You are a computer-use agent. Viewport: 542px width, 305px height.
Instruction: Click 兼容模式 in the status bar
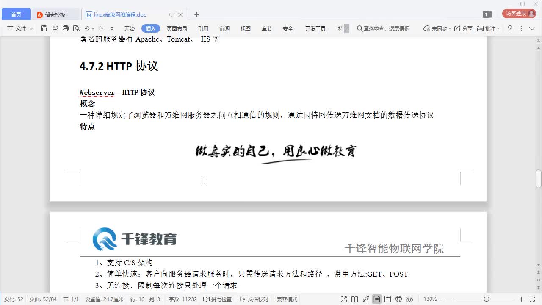287,299
